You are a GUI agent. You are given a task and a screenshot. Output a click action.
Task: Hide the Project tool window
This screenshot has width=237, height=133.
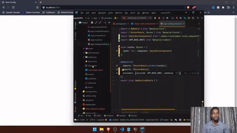[109, 23]
